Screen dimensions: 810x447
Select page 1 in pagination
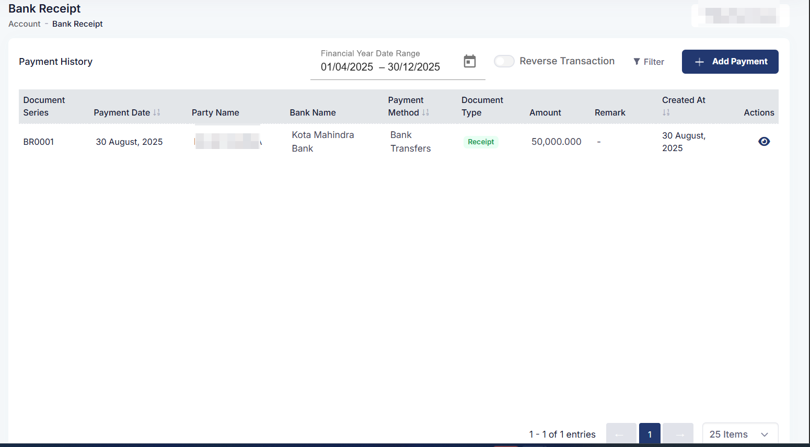point(650,434)
